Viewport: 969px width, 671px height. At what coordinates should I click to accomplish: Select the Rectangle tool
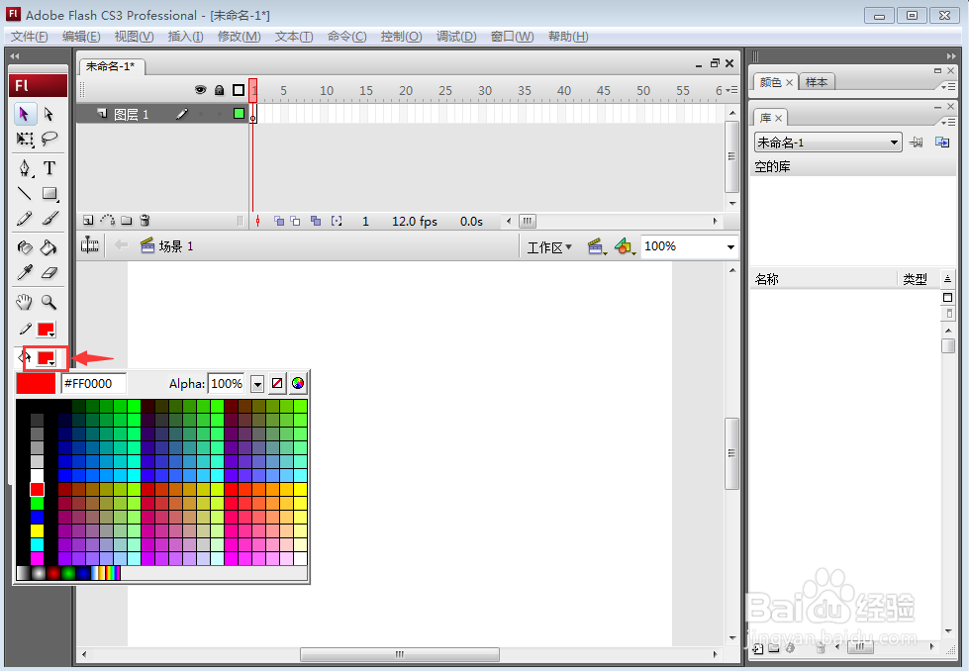(x=48, y=193)
